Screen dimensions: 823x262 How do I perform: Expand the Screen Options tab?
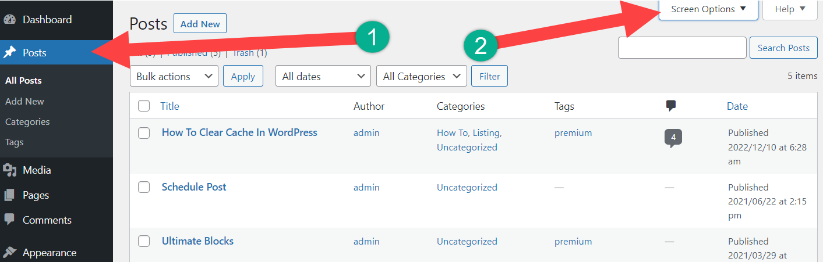[708, 9]
